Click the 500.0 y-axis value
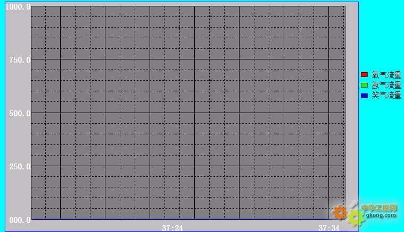The height and width of the screenshot is (232, 404). (20, 114)
